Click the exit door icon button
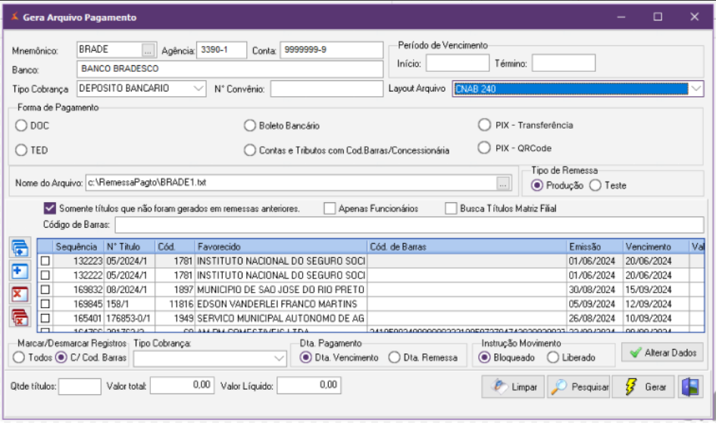This screenshot has width=716, height=423. click(689, 386)
